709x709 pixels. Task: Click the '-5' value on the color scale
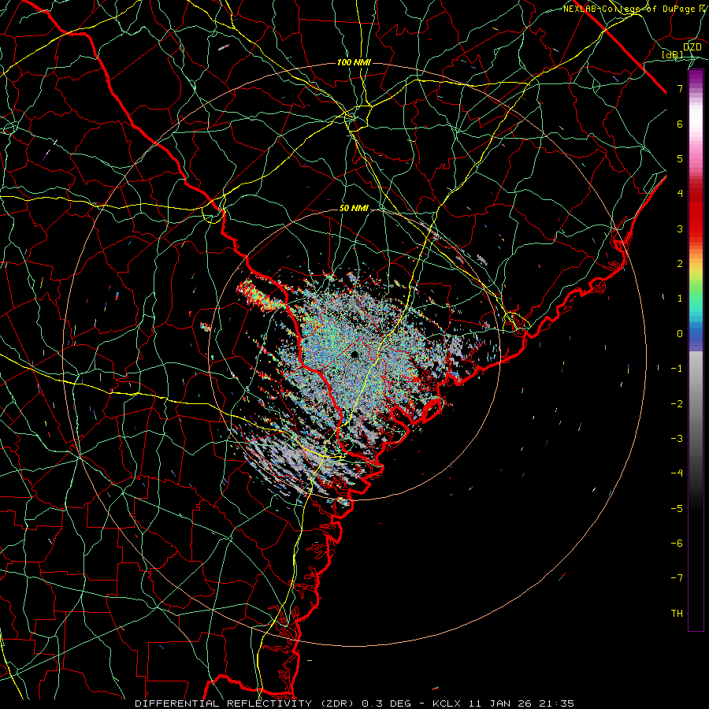[677, 508]
